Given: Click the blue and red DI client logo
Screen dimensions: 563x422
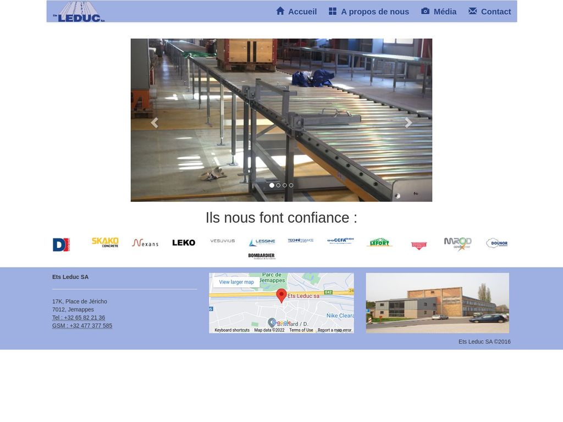Looking at the screenshot, I should click(61, 245).
